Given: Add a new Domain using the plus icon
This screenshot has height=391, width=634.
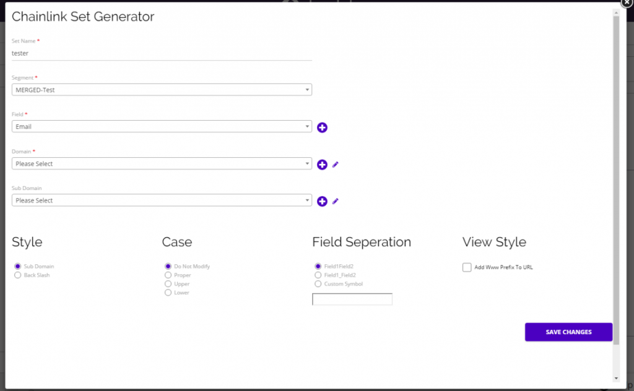Looking at the screenshot, I should (x=322, y=165).
